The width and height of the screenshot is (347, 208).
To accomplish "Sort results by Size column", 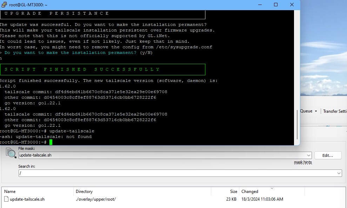I will point(225,192).
